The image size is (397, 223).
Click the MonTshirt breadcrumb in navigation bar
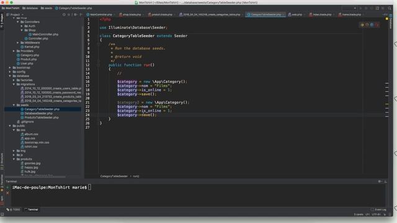pyautogui.click(x=11, y=8)
